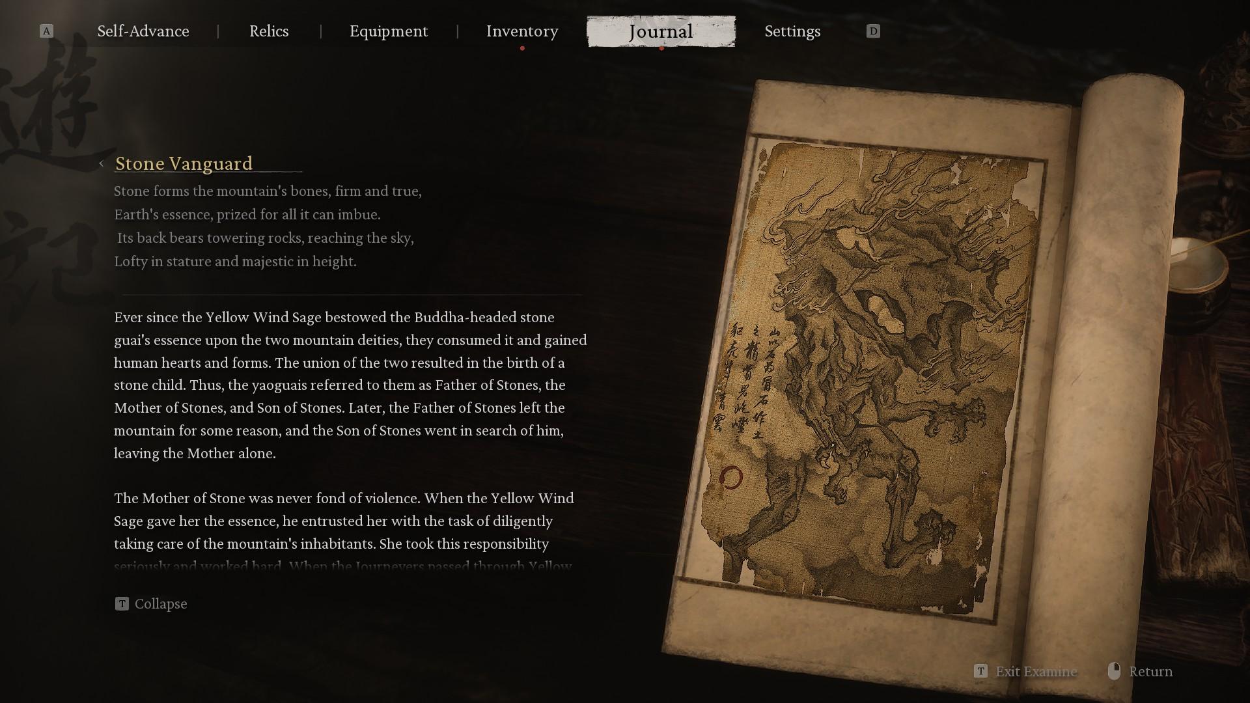Go to the Inventory tab

[522, 31]
